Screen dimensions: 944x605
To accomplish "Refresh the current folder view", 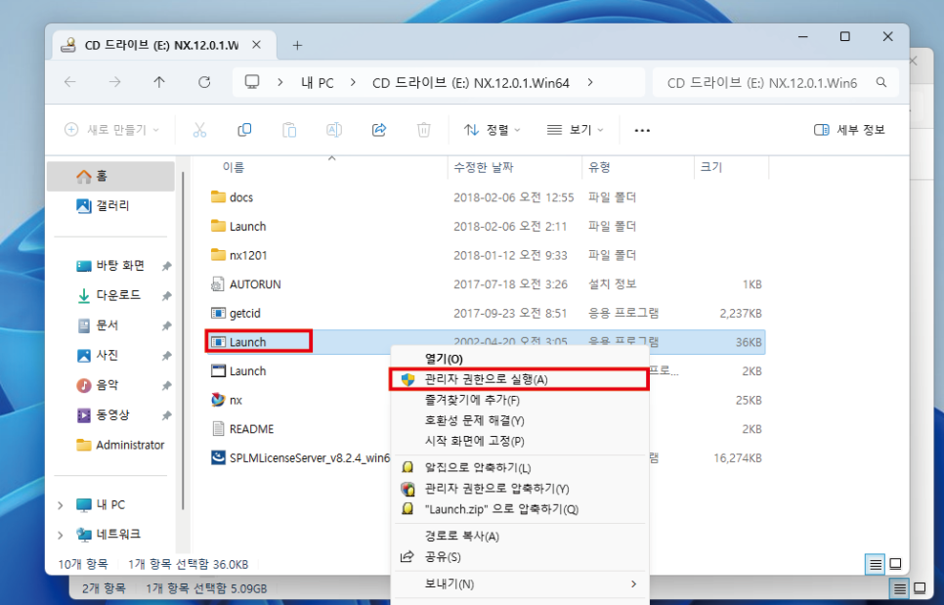I will pyautogui.click(x=204, y=82).
